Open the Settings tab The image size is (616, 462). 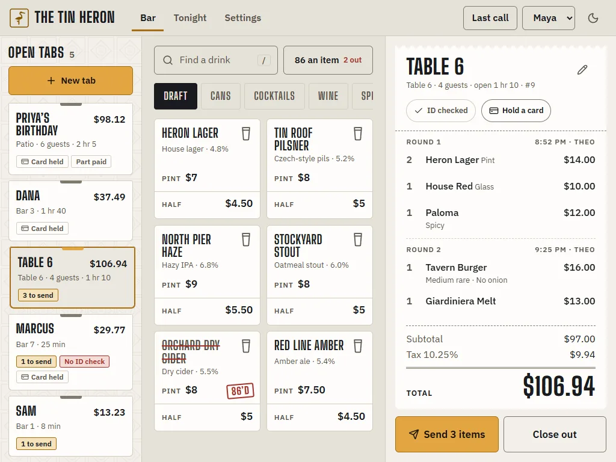tap(243, 18)
